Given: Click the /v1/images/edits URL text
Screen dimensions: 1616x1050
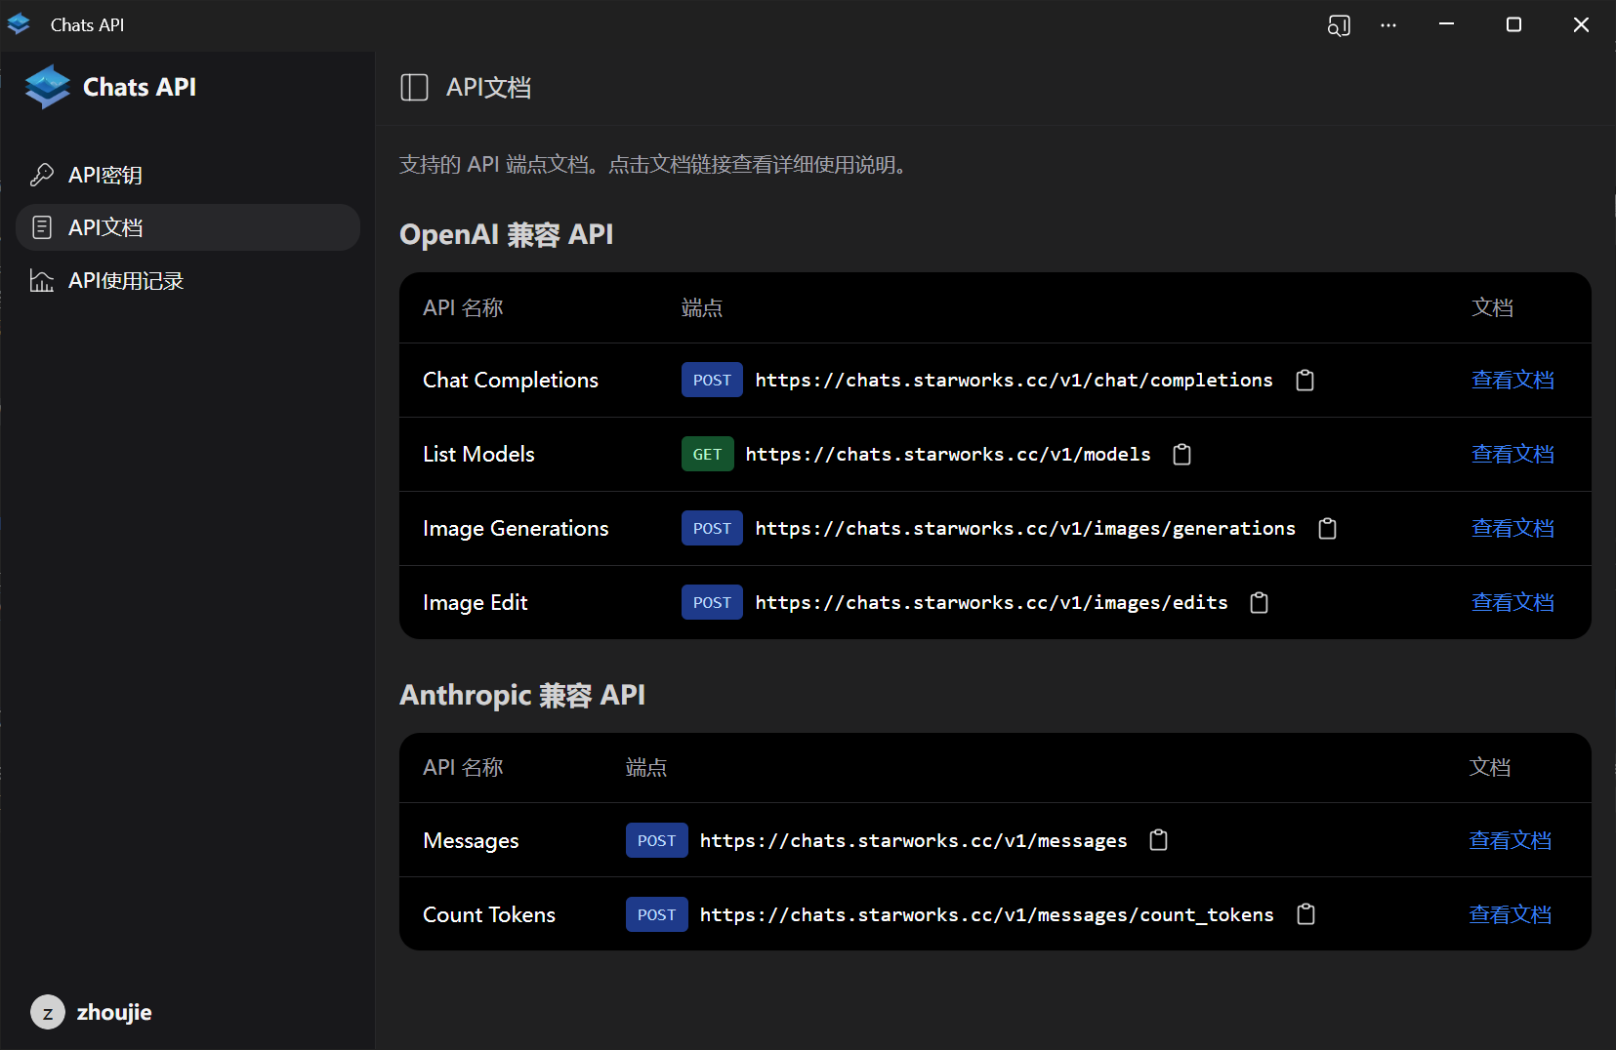Looking at the screenshot, I should (991, 603).
